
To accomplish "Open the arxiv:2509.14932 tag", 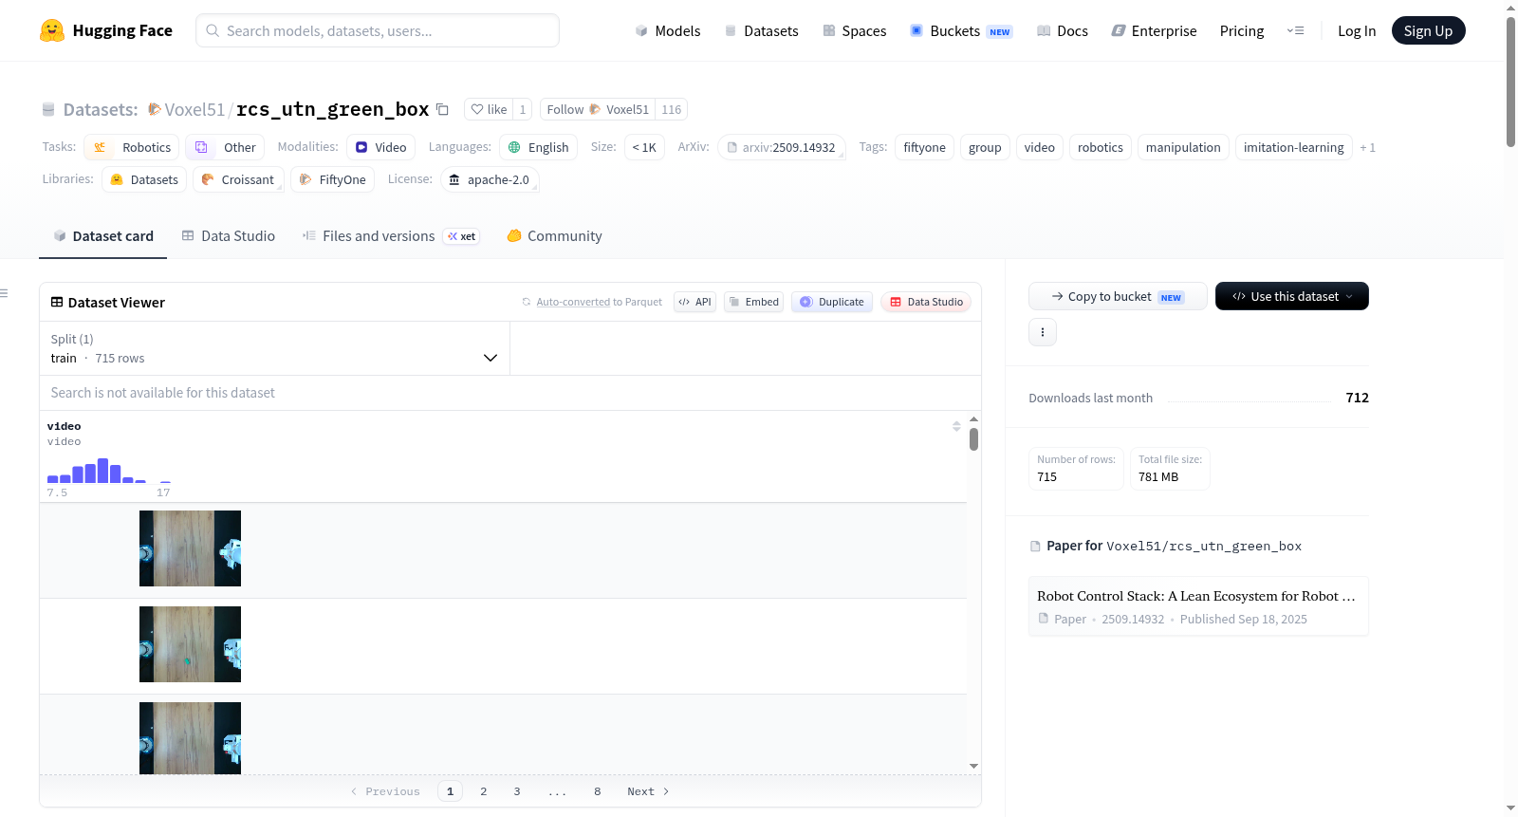I will [x=782, y=147].
